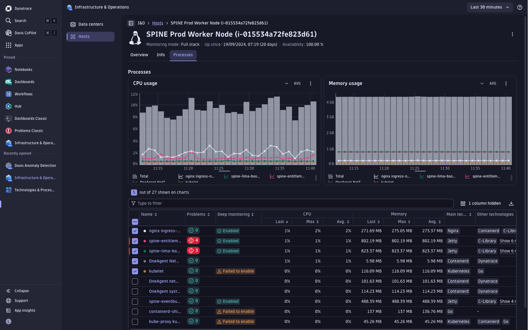Open Last 30 minutes timeframe dropdown

tap(490, 7)
